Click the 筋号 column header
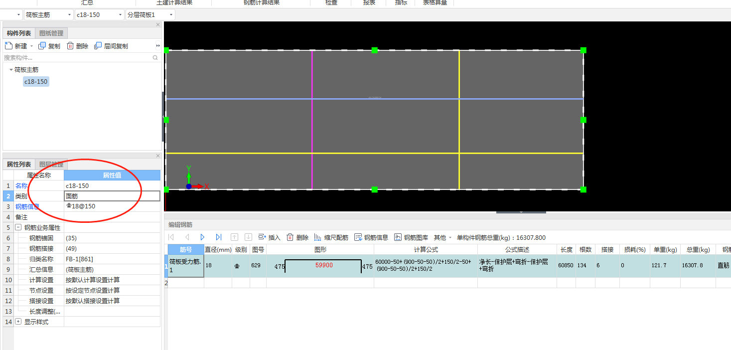 tap(186, 249)
